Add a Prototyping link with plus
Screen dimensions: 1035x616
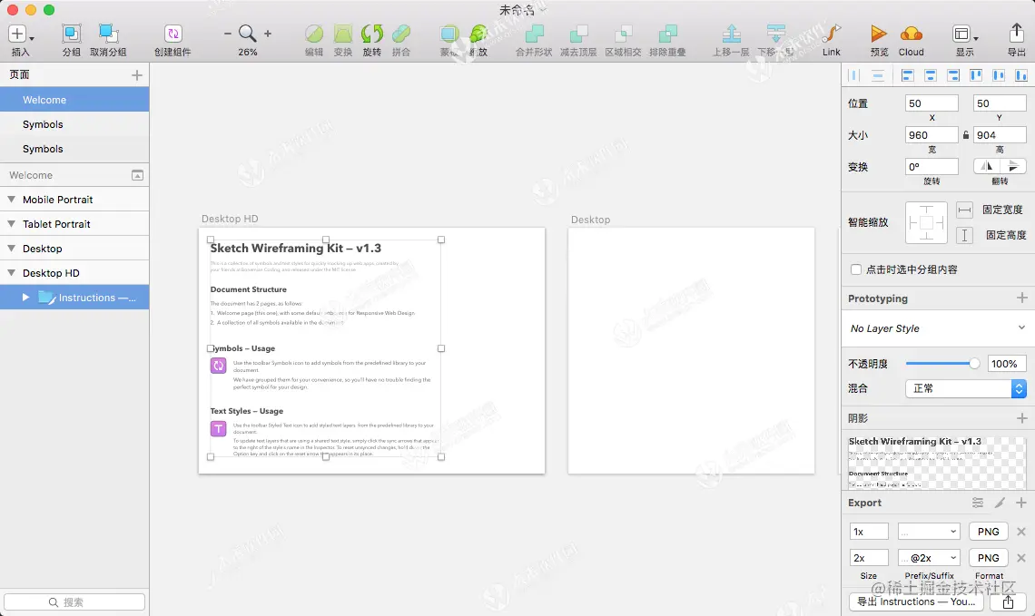[1021, 298]
